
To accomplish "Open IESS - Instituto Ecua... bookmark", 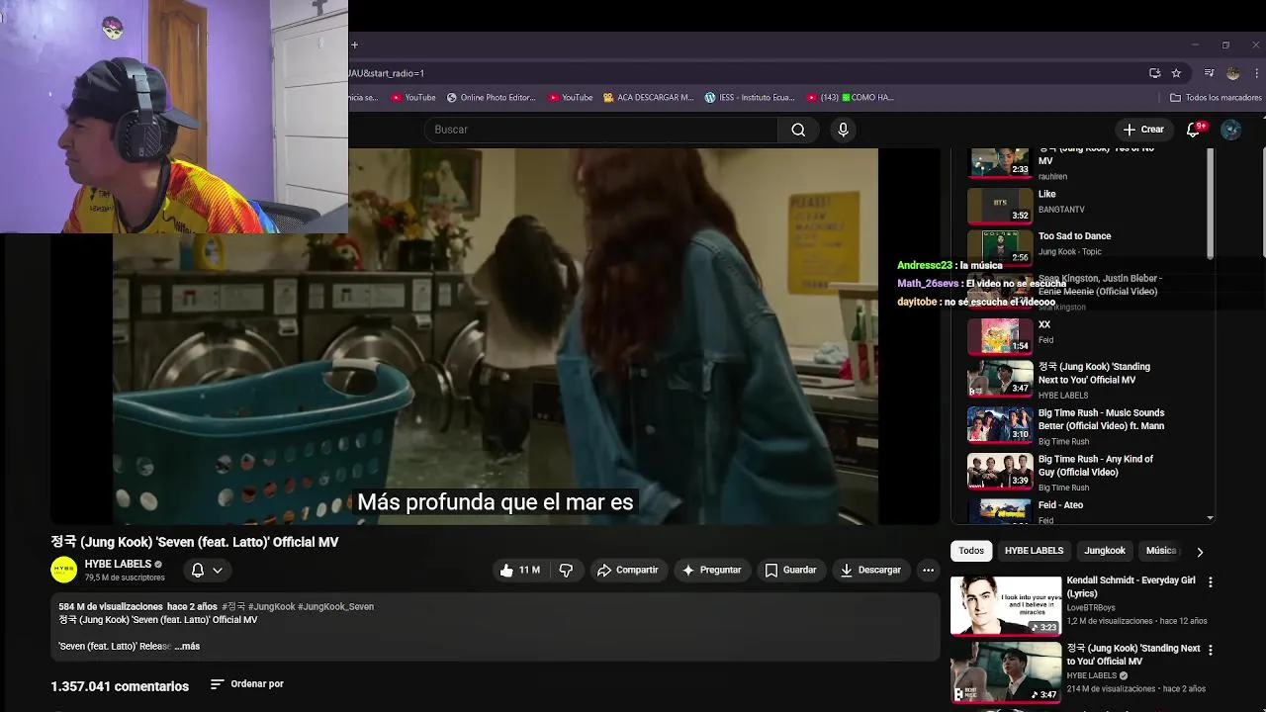I will [x=750, y=98].
